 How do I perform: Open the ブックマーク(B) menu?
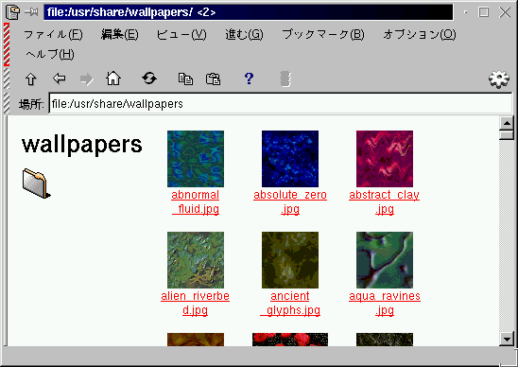(323, 34)
